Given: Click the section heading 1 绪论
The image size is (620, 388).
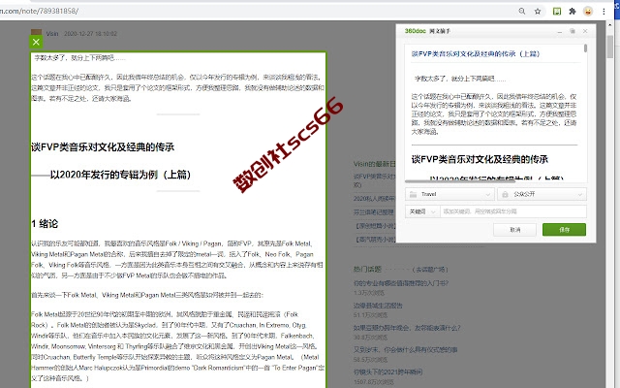Looking at the screenshot, I should (x=45, y=224).
